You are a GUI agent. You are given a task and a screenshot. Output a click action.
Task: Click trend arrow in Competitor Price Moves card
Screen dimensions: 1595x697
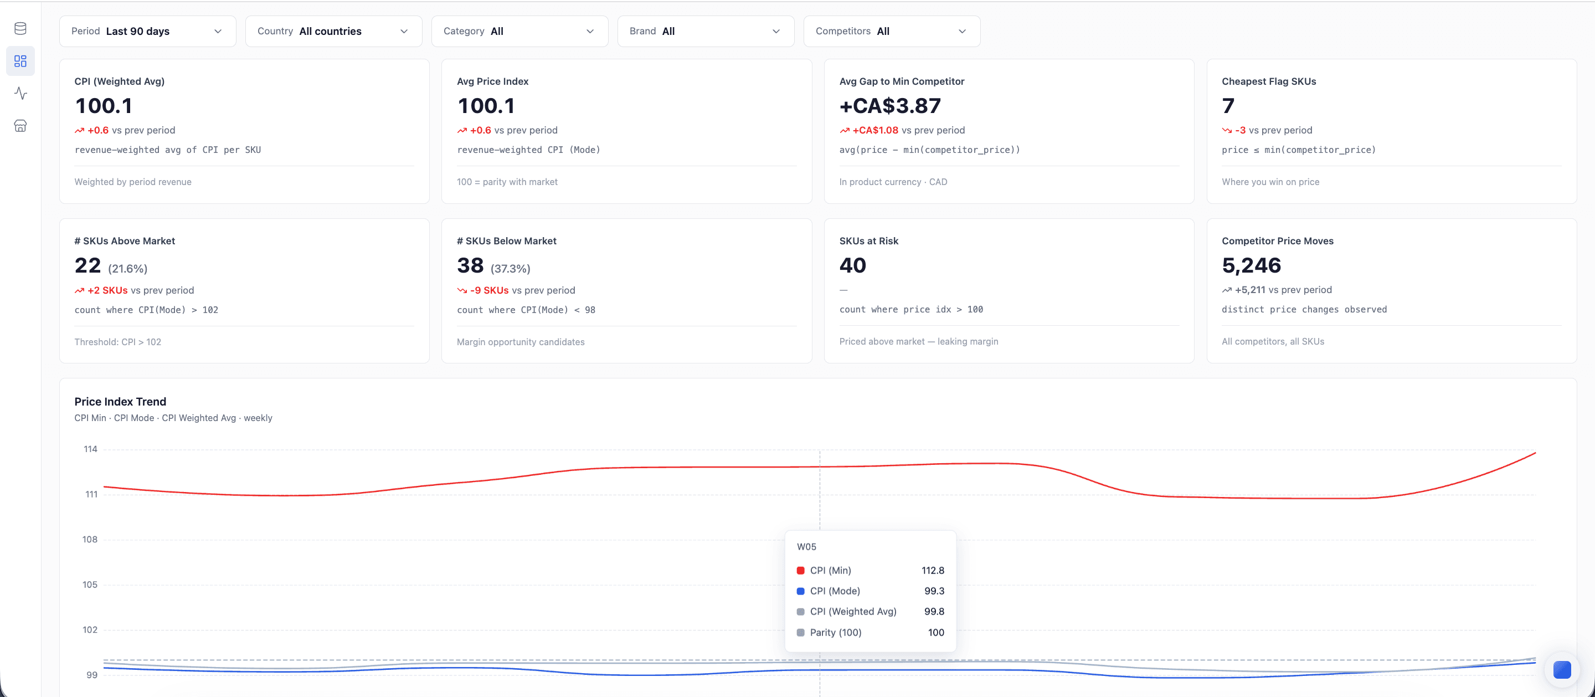pos(1227,290)
